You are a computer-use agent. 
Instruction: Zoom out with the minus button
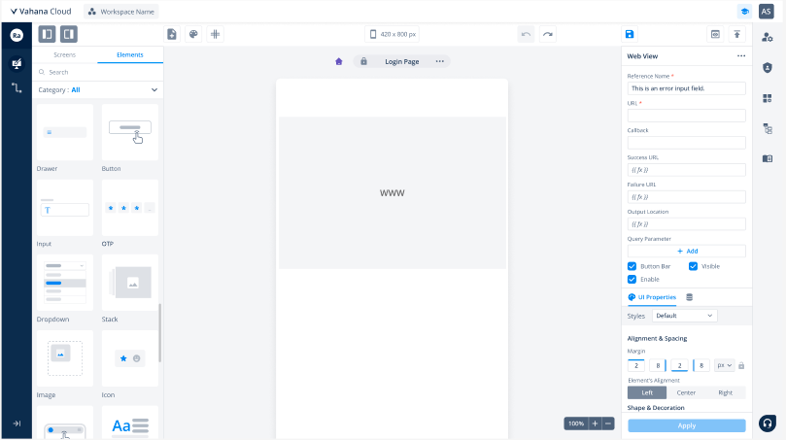(608, 423)
